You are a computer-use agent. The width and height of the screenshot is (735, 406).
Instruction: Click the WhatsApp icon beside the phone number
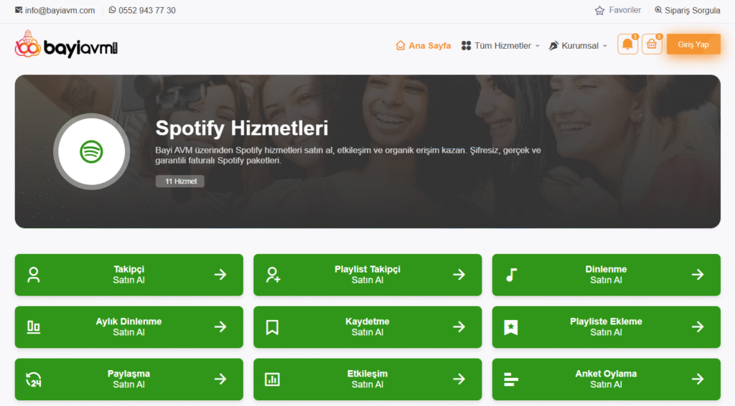(112, 10)
